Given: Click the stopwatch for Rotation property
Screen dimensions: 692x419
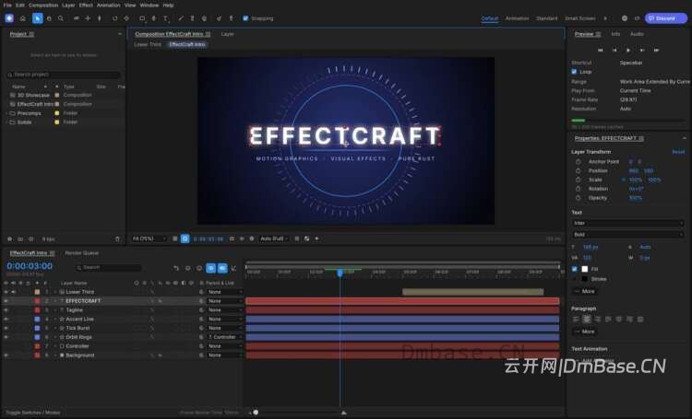Looking at the screenshot, I should 579,189.
